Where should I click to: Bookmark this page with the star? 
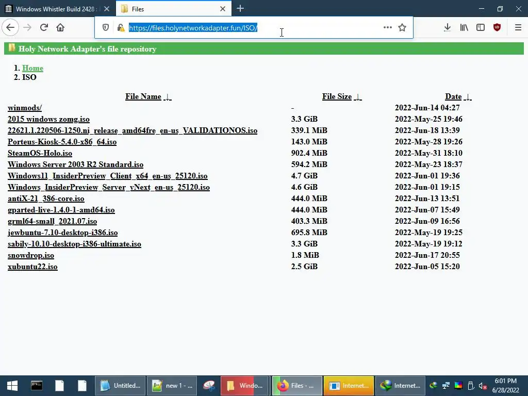402,27
